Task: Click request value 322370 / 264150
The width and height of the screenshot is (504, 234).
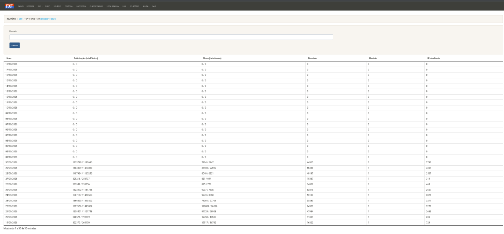Action: pos(81,222)
